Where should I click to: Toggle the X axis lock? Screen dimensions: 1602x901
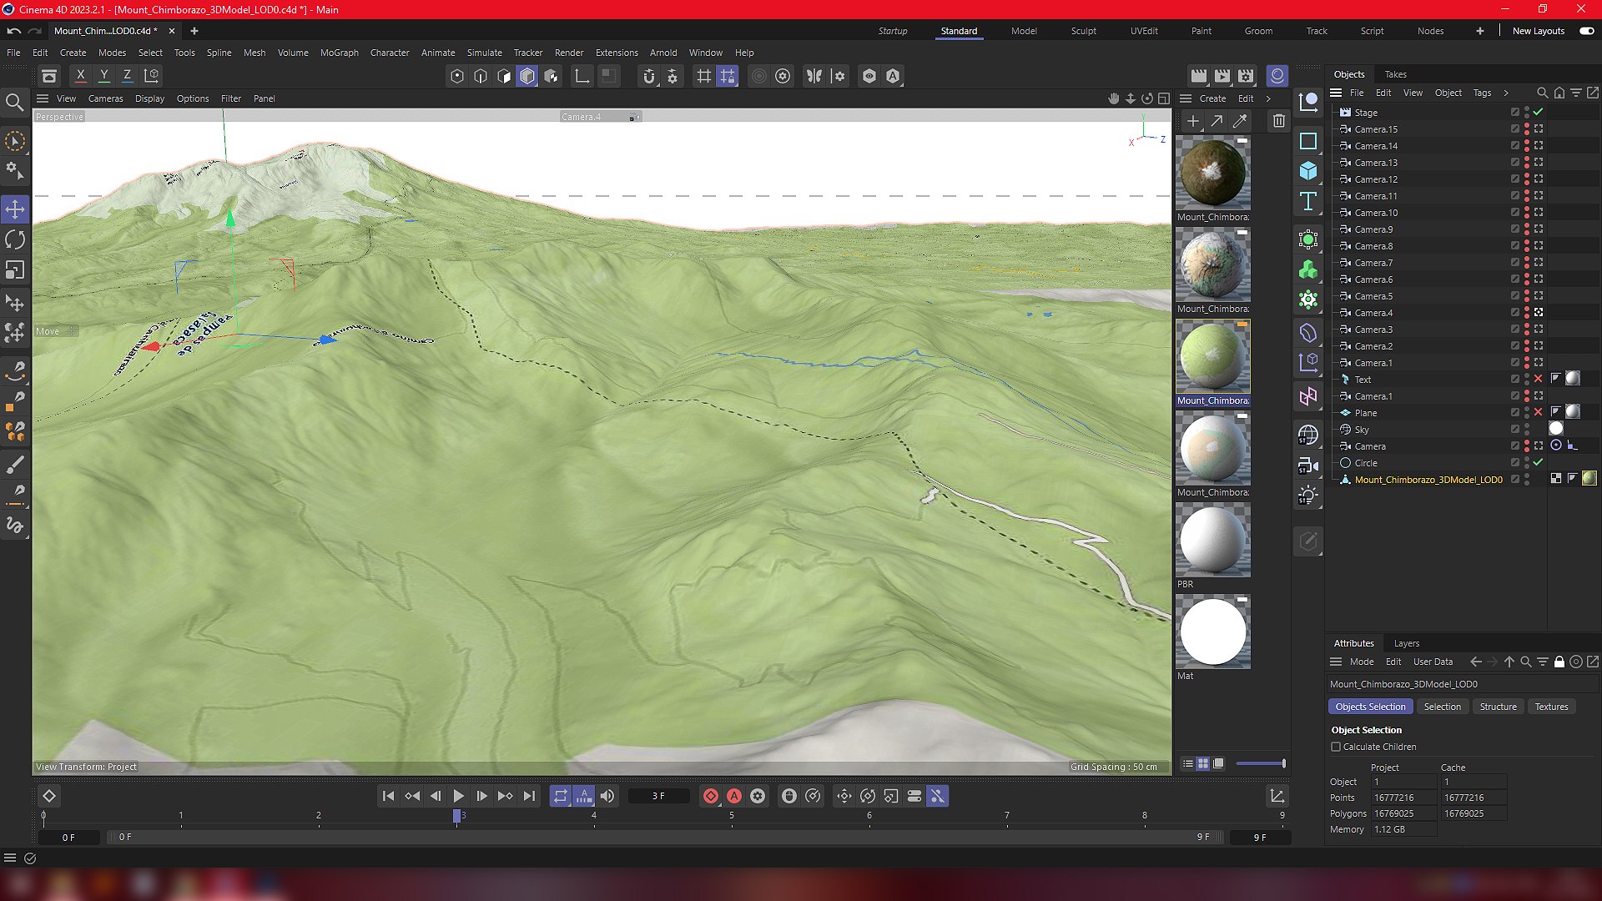81,76
